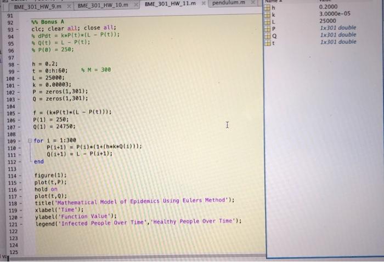The image size is (384, 262).
Task: Set breakpoint dash at line 110
Action: tap(19, 148)
